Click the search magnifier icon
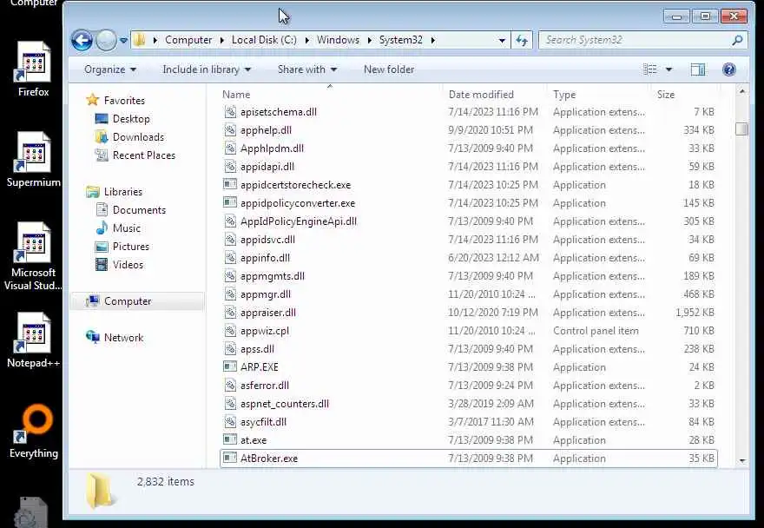Viewport: 764px width, 528px height. click(x=738, y=40)
